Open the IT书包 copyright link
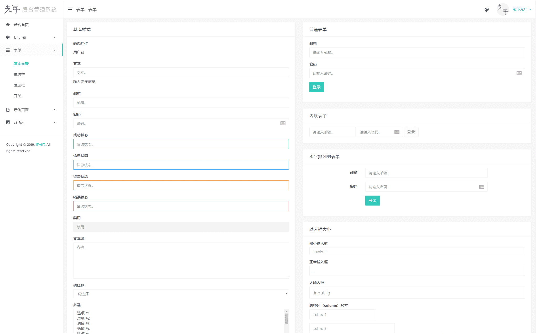This screenshot has width=536, height=334. coord(40,144)
